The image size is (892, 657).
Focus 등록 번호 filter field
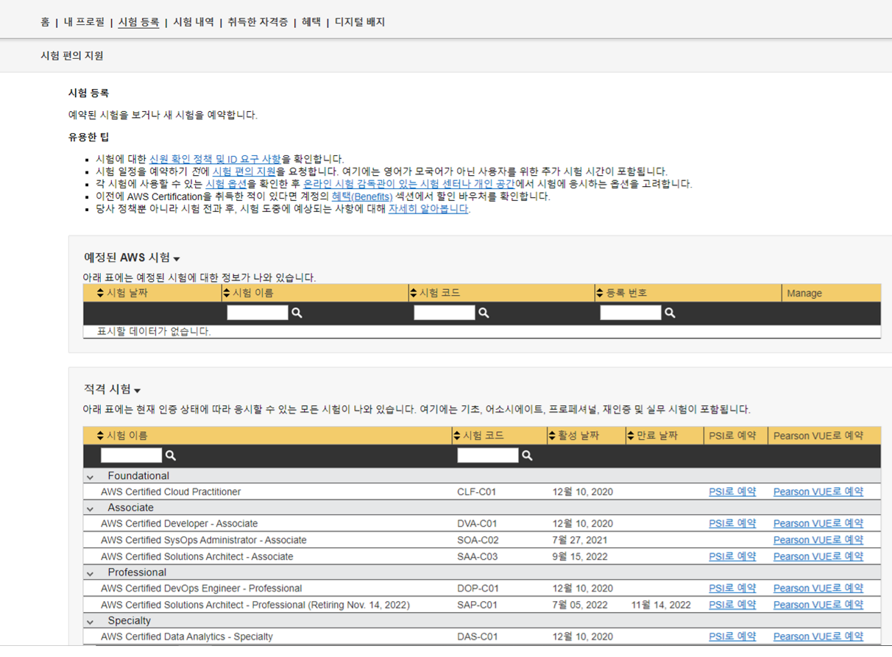point(631,313)
